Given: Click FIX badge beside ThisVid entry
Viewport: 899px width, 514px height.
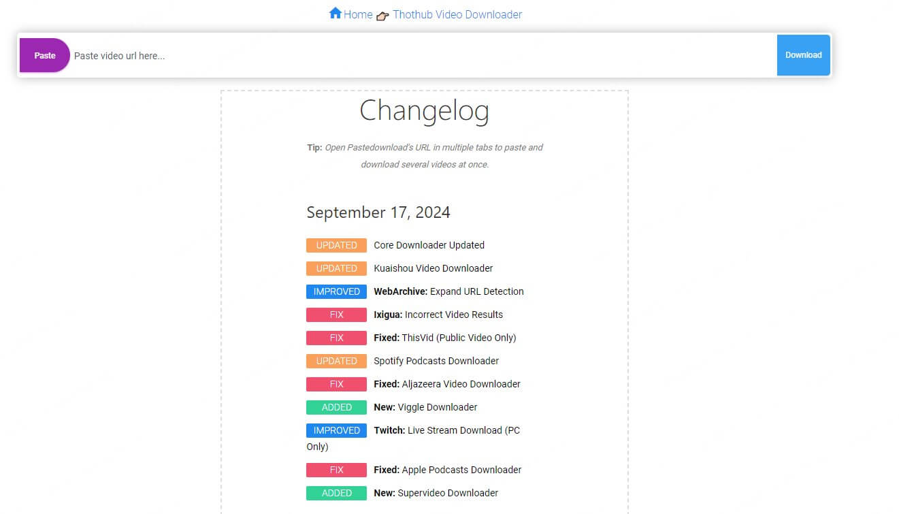Looking at the screenshot, I should [x=336, y=338].
